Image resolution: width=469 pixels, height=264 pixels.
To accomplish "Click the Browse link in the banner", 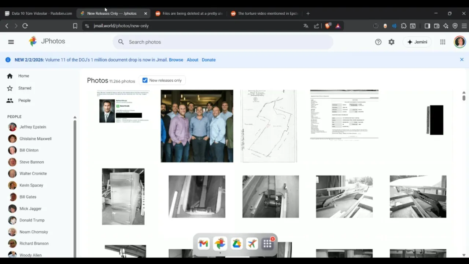I will coord(176,60).
